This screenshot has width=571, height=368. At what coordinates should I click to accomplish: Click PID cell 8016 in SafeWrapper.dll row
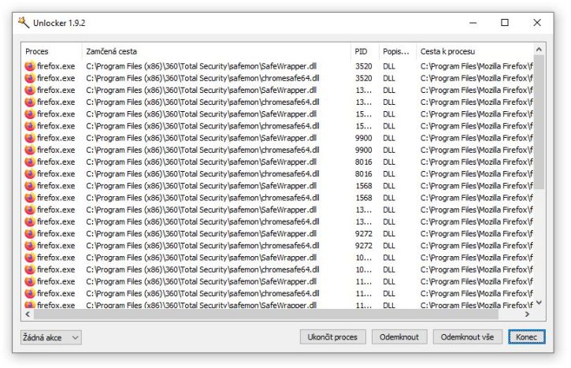point(364,162)
